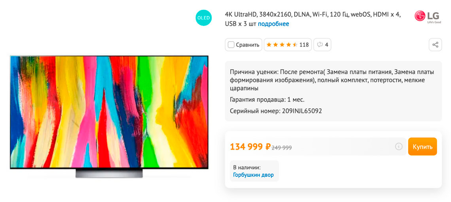Click the comments bubble icon
451x202 pixels.
pyautogui.click(x=320, y=44)
